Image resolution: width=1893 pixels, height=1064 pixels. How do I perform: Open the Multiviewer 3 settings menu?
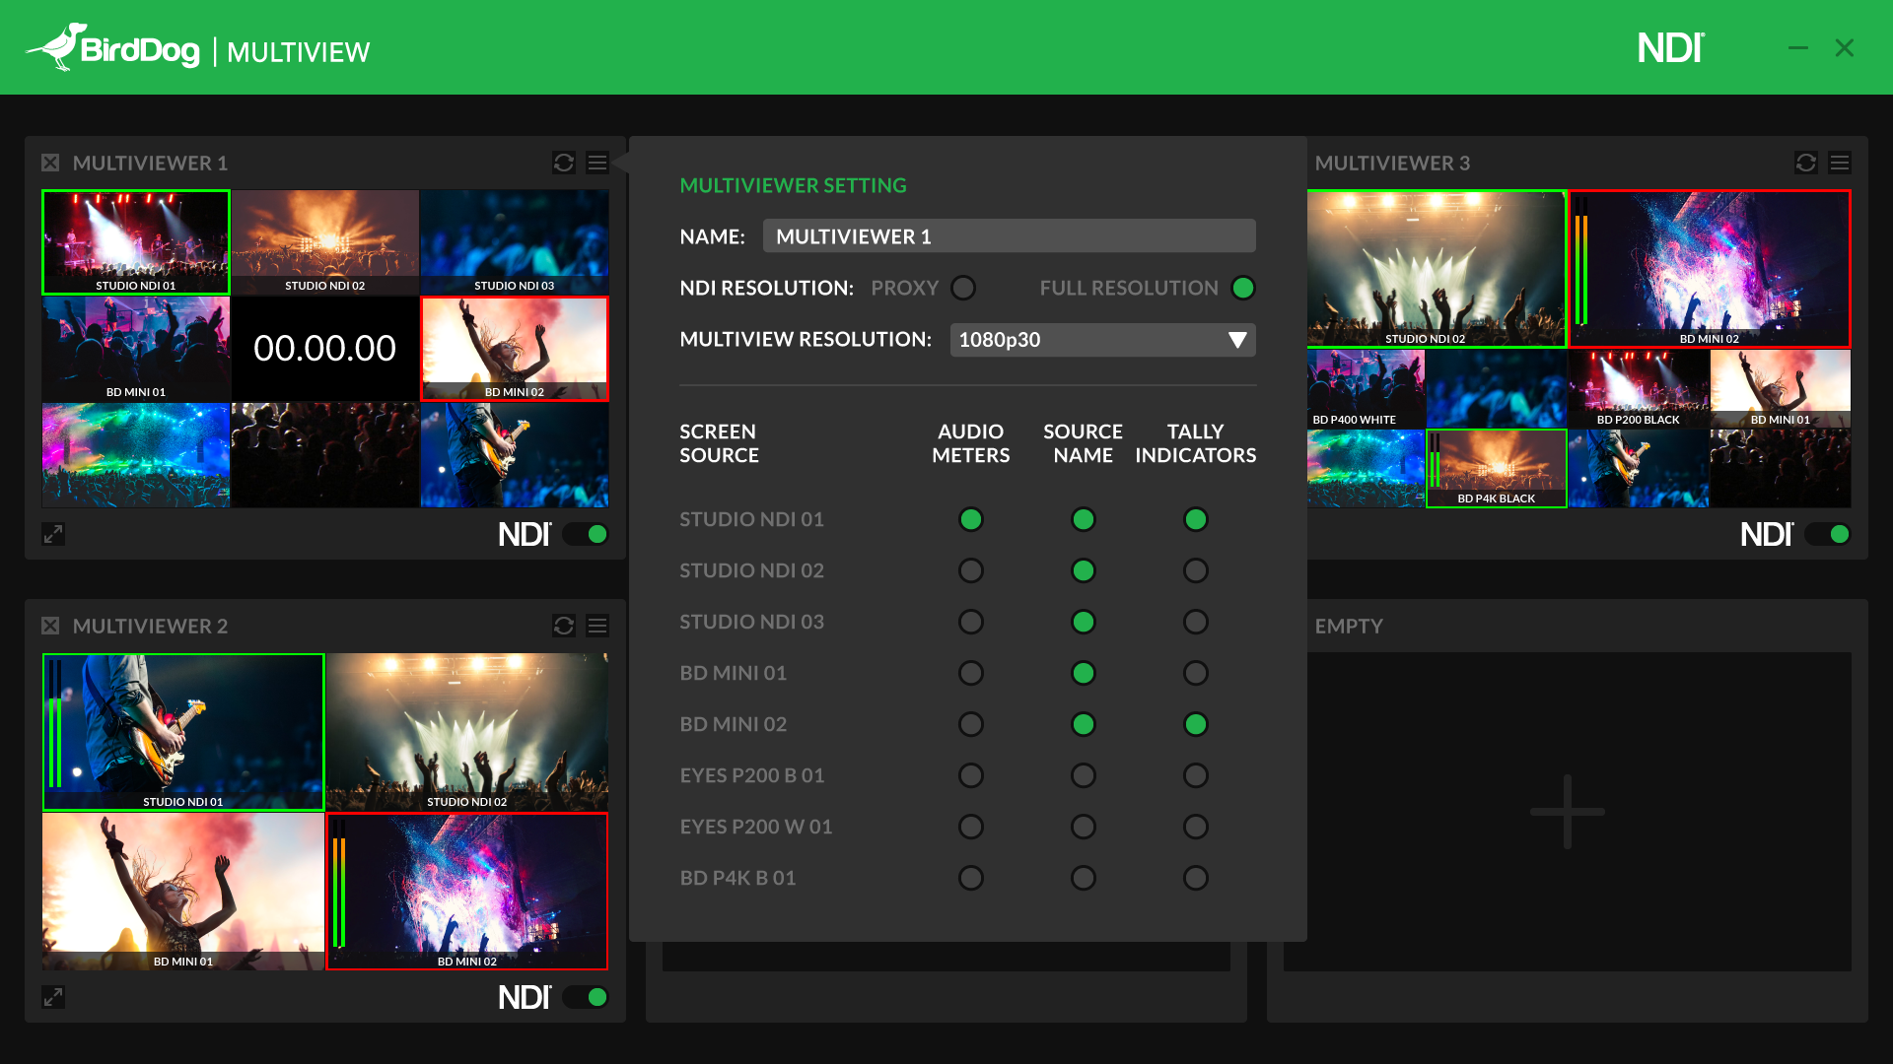[1840, 163]
